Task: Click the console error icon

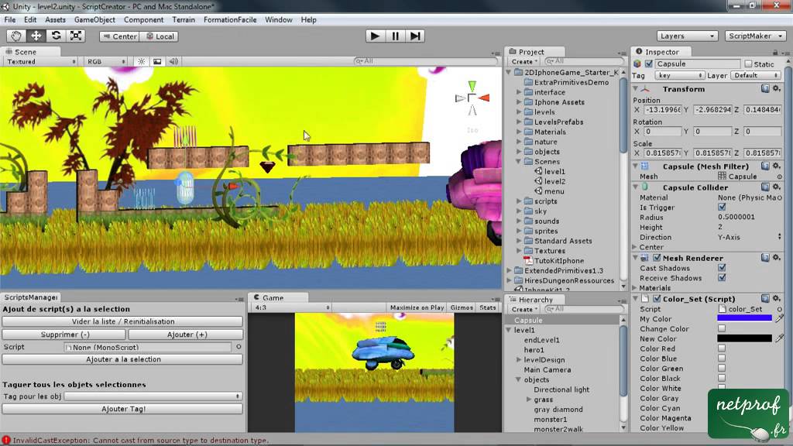Action: pyautogui.click(x=6, y=440)
